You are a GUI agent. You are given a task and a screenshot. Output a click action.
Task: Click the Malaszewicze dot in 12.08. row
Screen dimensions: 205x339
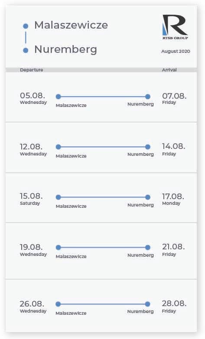click(x=58, y=147)
